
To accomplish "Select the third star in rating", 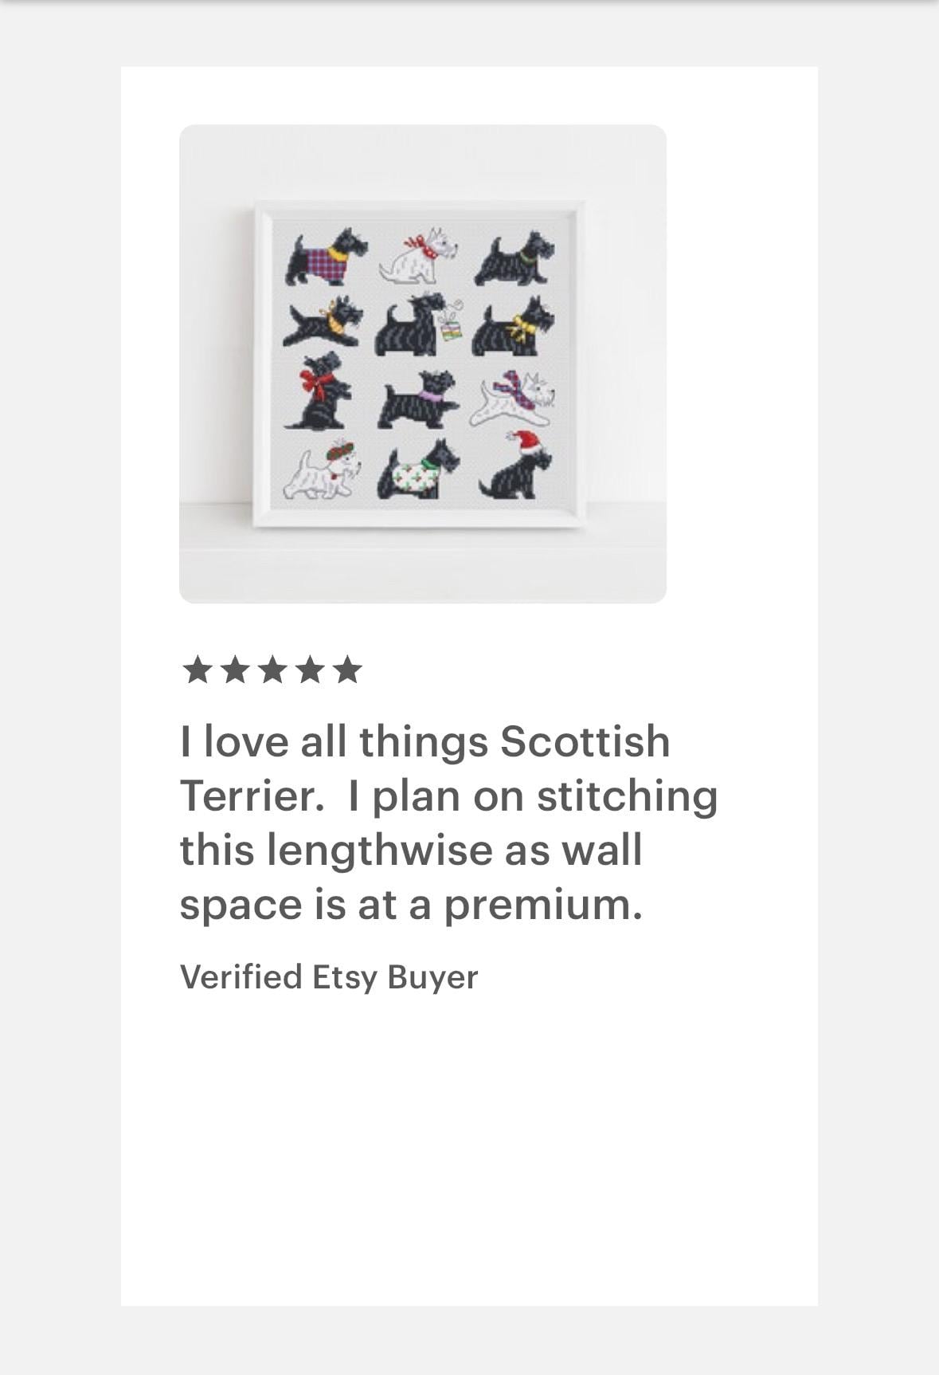I will point(272,670).
